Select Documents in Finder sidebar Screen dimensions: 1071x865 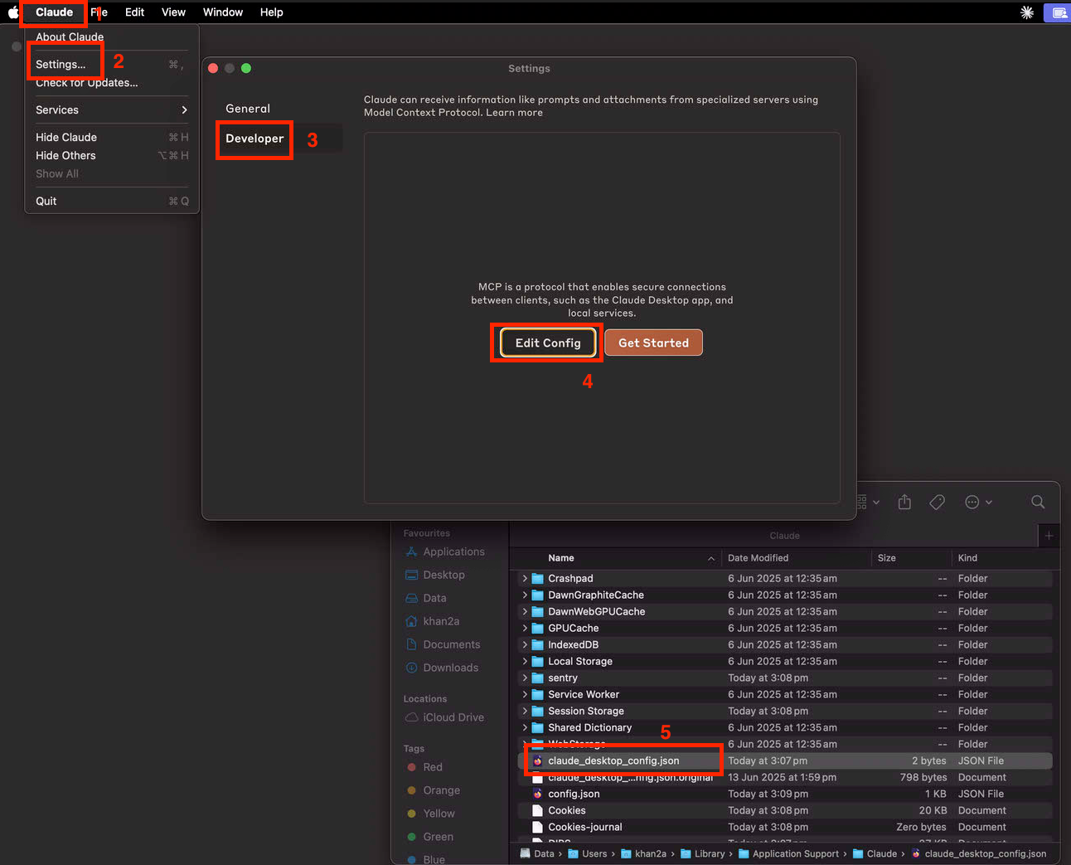point(443,644)
